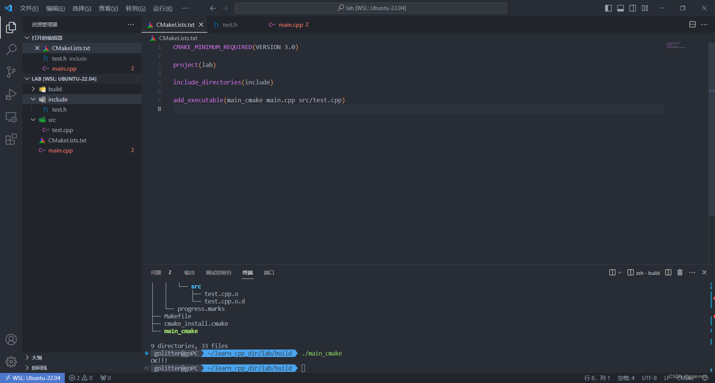Switch to the test.h editor tab
Screen dimensions: 715x383
tap(235, 25)
